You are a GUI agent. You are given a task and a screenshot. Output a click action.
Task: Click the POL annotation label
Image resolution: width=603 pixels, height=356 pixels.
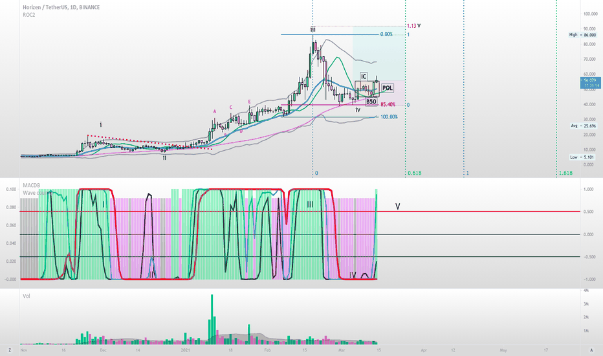coord(388,88)
